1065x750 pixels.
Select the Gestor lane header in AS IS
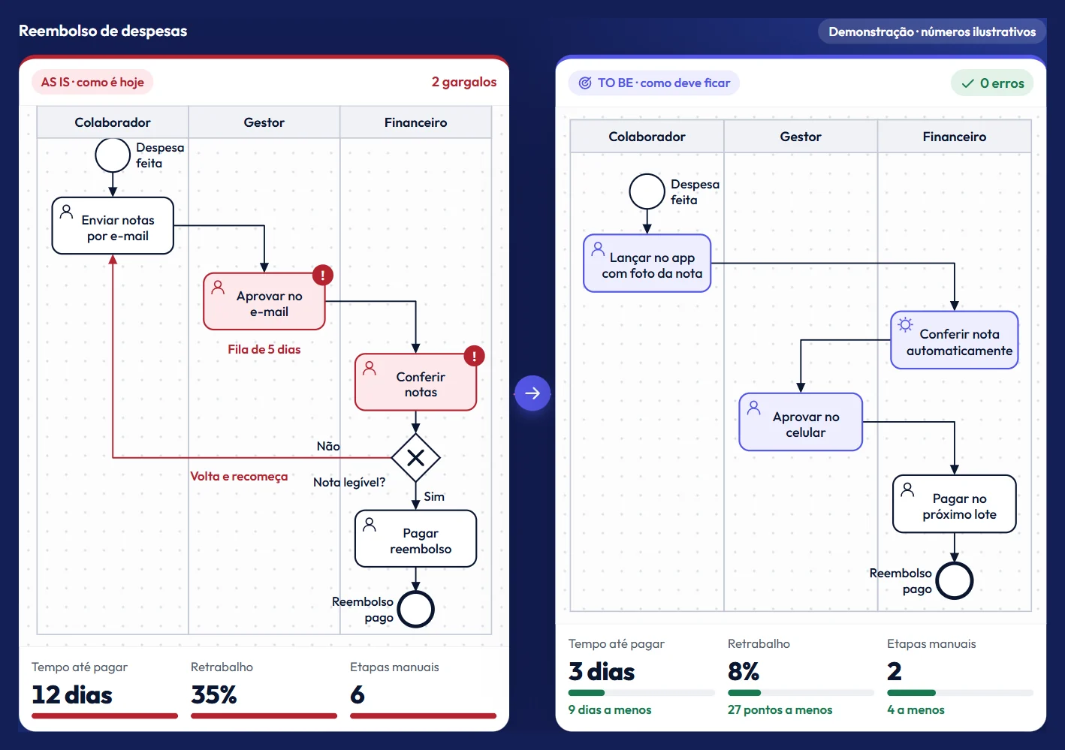[x=264, y=122]
